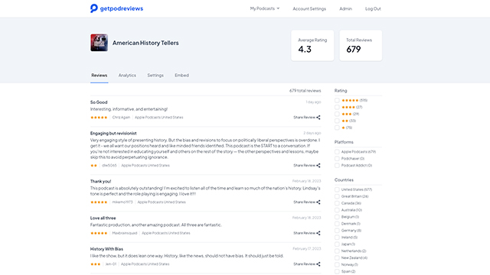This screenshot has height=275, width=490.
Task: Filter by five-star rating checkbox
Action: 337,100
